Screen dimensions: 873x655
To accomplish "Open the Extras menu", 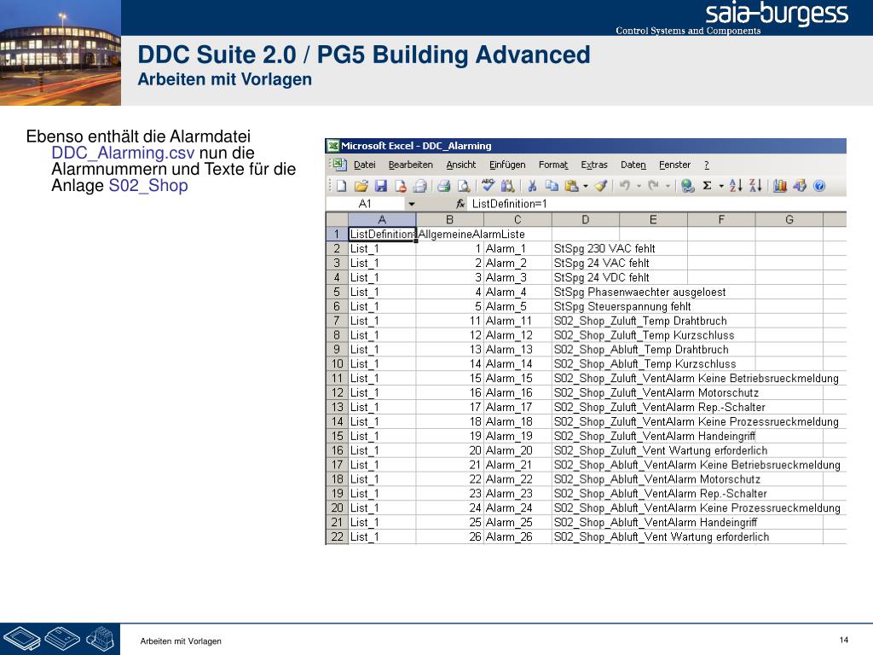I will [x=594, y=165].
